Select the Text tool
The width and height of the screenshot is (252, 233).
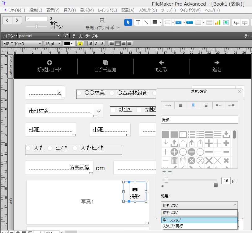[x=138, y=22]
